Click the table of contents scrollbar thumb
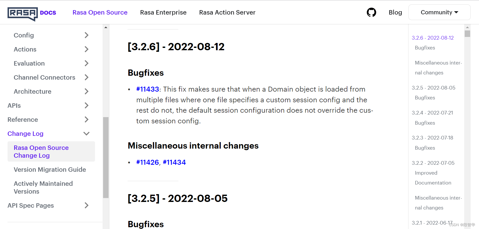Screen dimensions: 479x229 (467, 34)
